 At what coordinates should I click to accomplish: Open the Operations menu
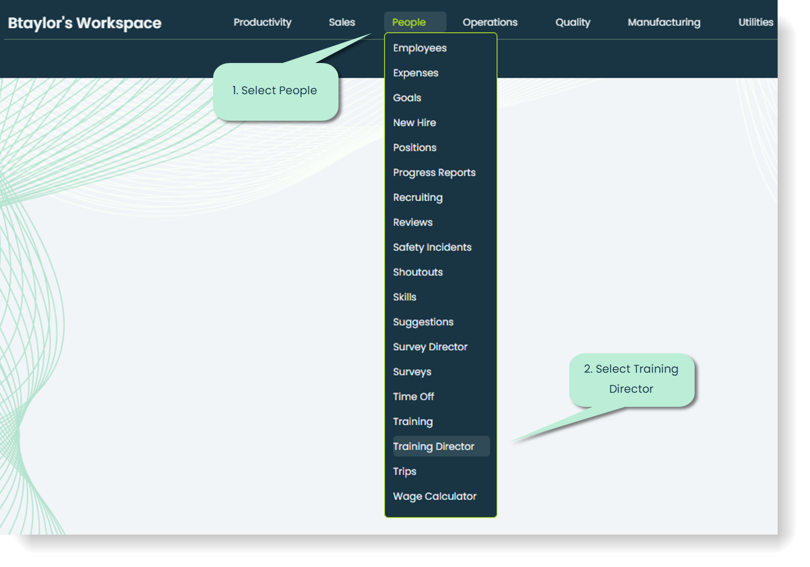click(490, 22)
